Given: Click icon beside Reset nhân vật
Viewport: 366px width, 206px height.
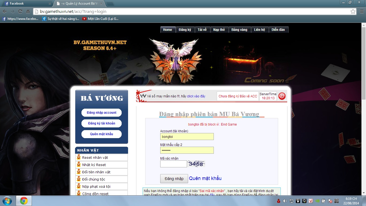Looking at the screenshot, I should [79, 157].
